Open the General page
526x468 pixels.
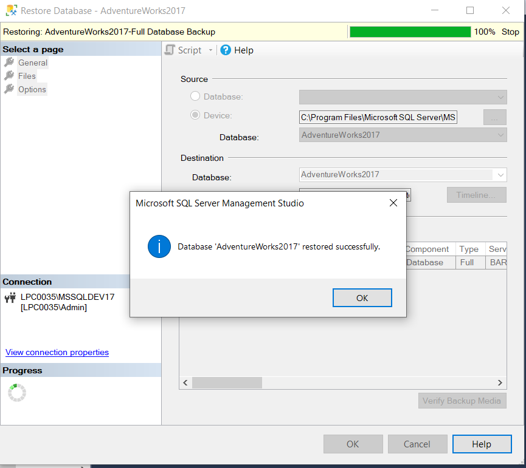[32, 63]
